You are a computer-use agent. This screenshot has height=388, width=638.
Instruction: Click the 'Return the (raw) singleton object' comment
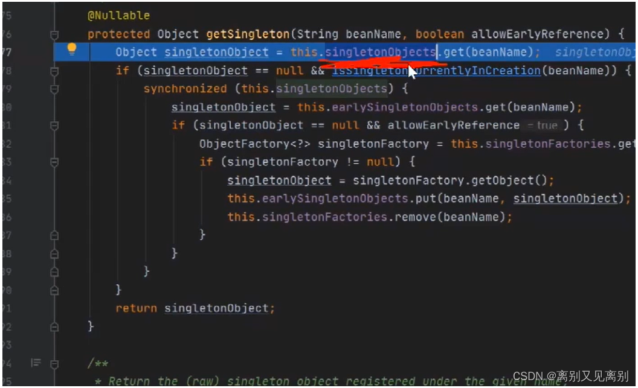click(x=330, y=381)
